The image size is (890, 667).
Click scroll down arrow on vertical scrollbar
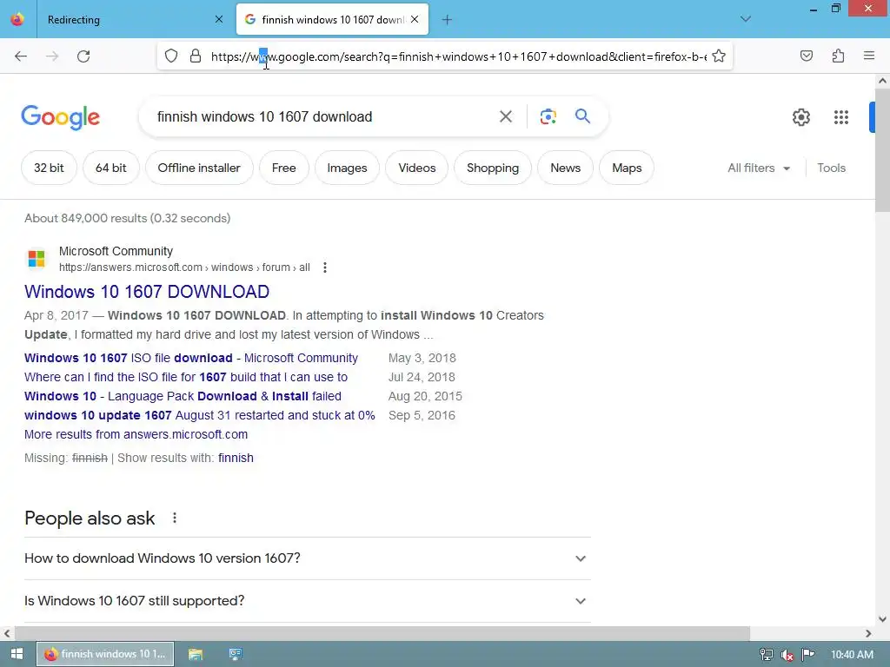882,618
